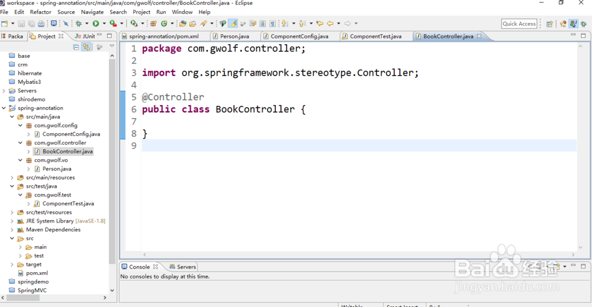
Task: Close the BookController.java editor tab
Action: [479, 36]
